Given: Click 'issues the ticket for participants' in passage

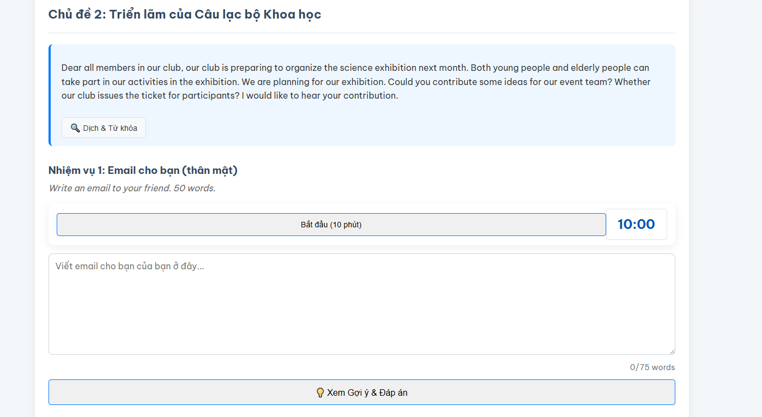Looking at the screenshot, I should click(168, 95).
